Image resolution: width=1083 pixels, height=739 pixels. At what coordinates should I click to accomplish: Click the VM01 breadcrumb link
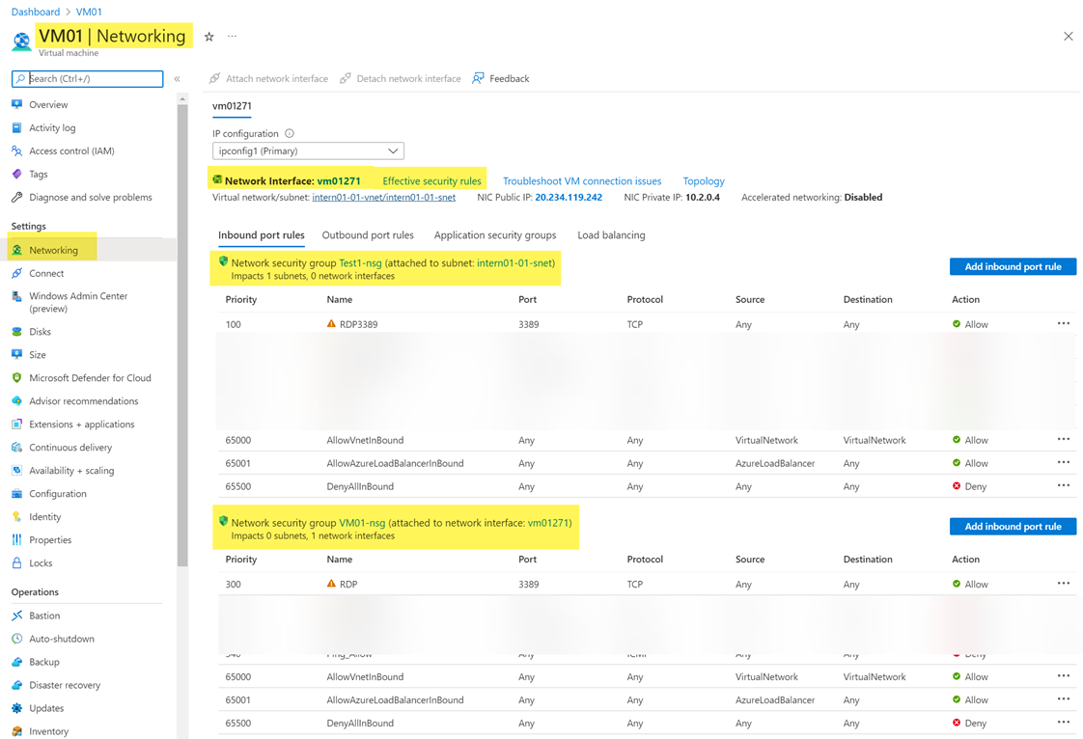click(89, 12)
